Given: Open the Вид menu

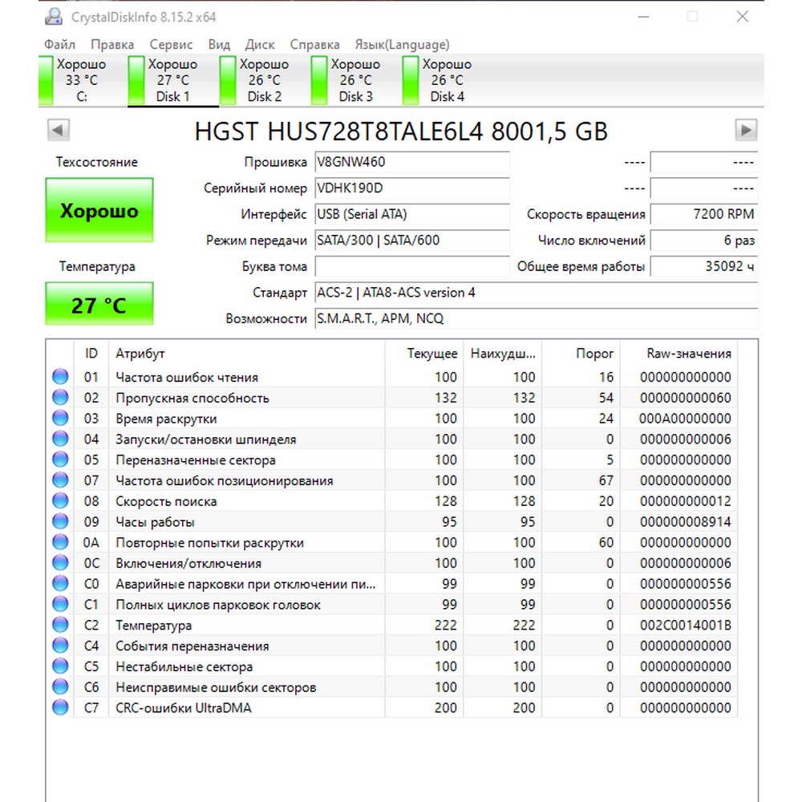Looking at the screenshot, I should [219, 44].
